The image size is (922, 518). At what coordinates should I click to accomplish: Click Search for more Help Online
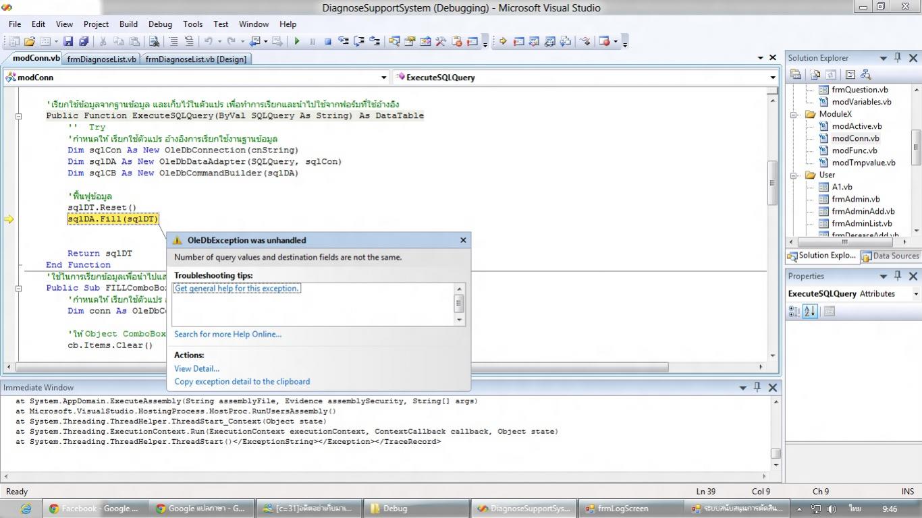coord(227,334)
